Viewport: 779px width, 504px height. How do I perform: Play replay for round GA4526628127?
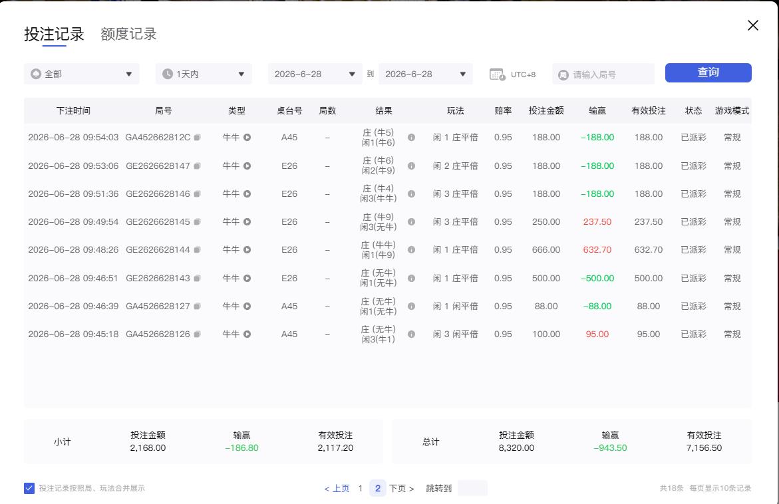click(x=247, y=307)
